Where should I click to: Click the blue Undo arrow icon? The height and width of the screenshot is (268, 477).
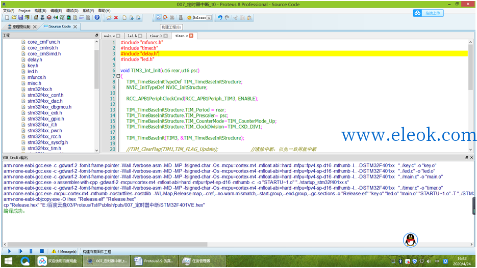(x=220, y=18)
